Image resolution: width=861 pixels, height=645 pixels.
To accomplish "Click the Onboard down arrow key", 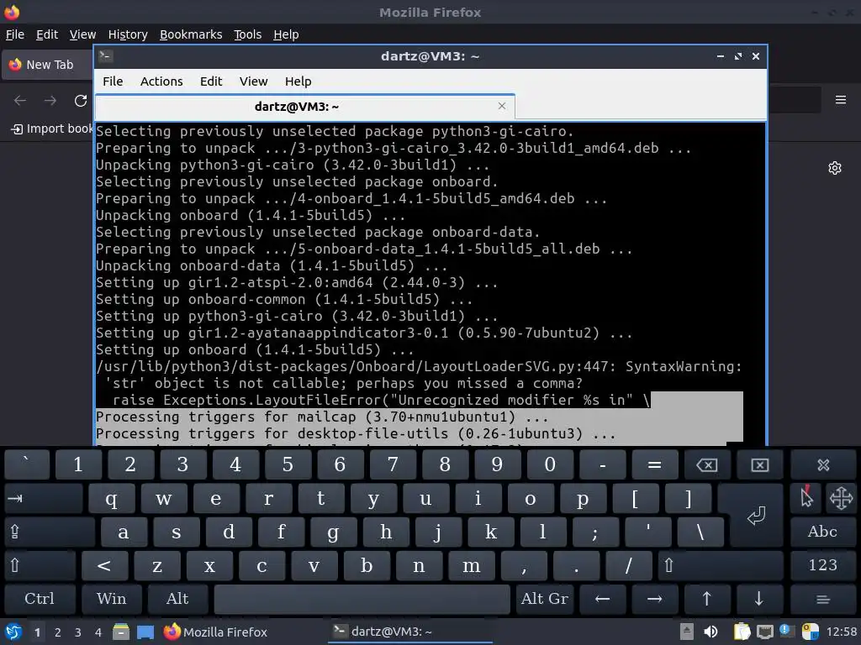I will [759, 599].
